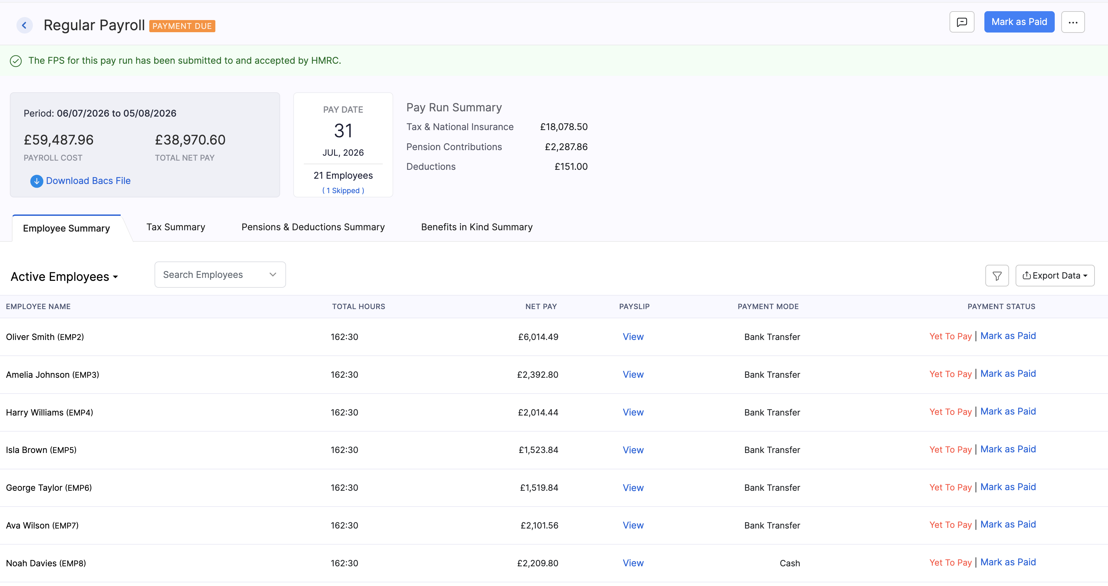Open Benefits in Kind Summary tab
1108x586 pixels.
click(477, 227)
